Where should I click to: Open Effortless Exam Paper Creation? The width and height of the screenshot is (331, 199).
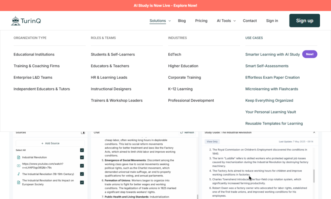click(272, 77)
